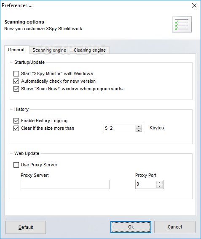The width and height of the screenshot is (201, 239).
Task: Uncheck Automatically check for new version
Action: click(16, 81)
